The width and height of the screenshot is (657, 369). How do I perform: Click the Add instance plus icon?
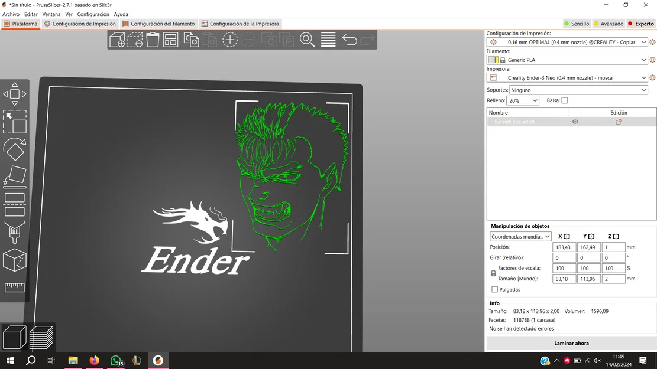click(x=229, y=40)
